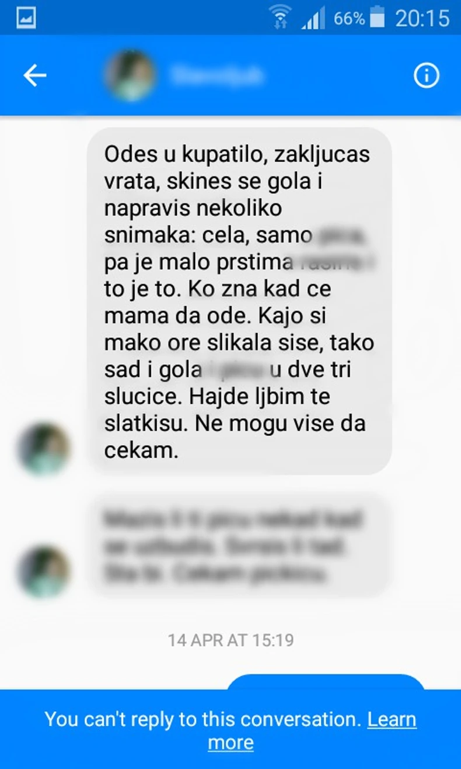Follow the Learn more link

tap(313, 730)
